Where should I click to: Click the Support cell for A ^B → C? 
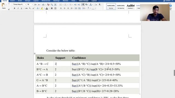(x=62, y=64)
